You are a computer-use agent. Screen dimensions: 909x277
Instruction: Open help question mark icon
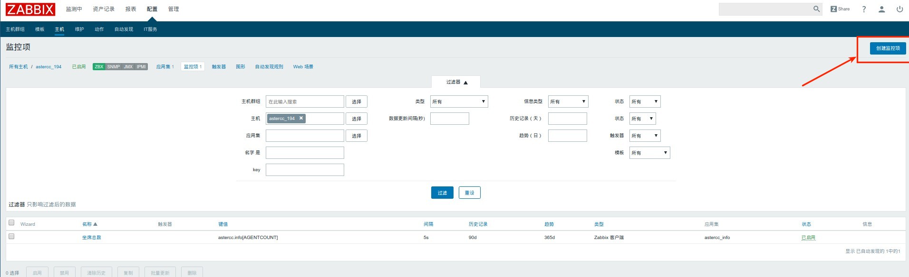(x=864, y=9)
